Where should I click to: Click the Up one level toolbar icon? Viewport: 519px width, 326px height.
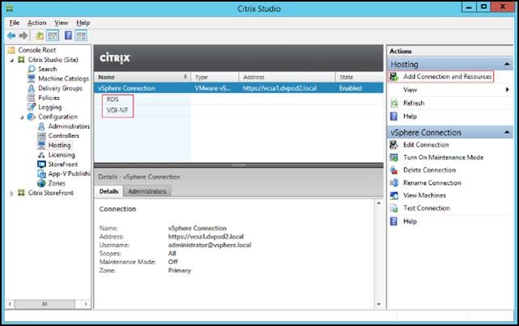click(x=40, y=36)
